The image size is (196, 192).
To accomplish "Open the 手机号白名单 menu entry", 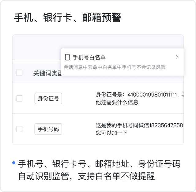I will coord(89,57).
